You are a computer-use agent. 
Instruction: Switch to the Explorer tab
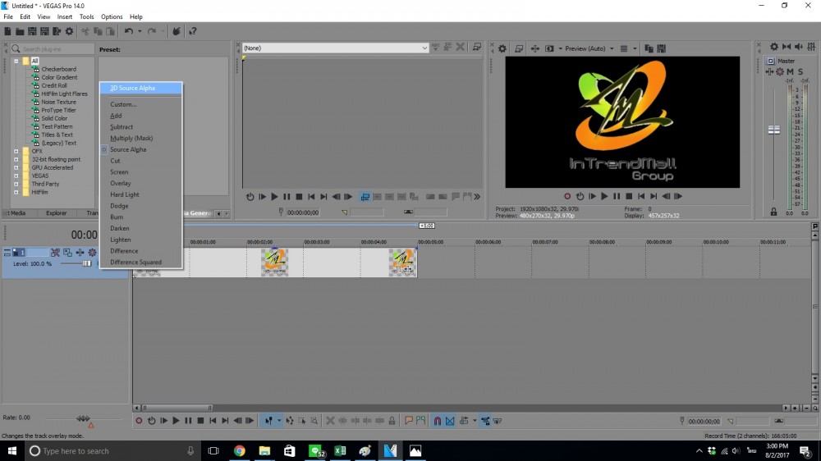point(56,213)
